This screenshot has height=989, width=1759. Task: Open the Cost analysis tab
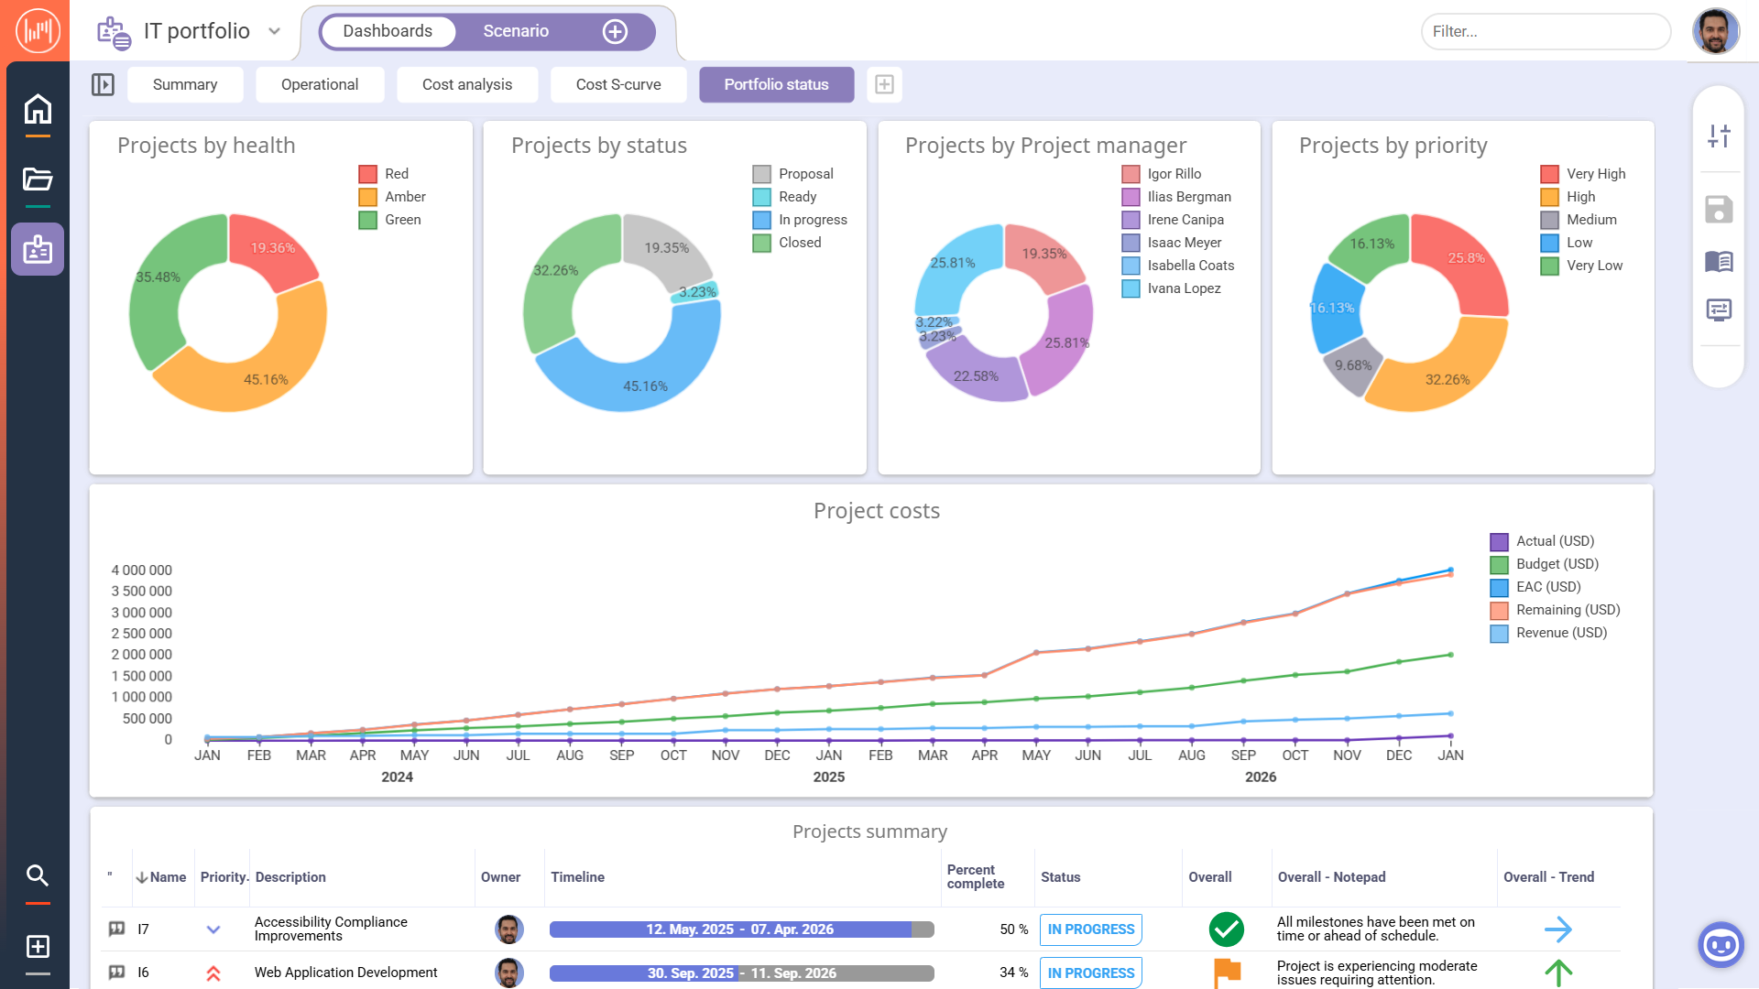tap(467, 84)
